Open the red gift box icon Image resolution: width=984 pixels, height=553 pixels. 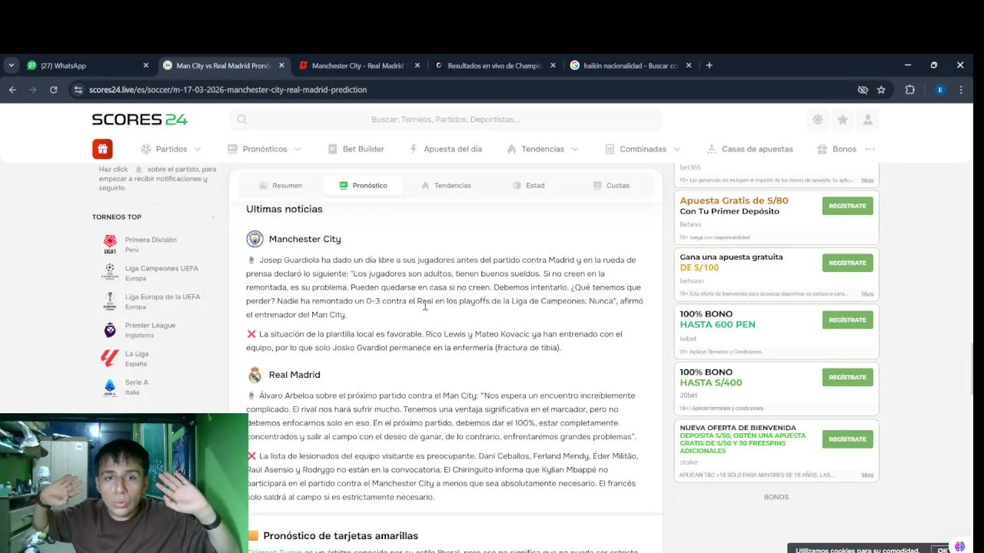[102, 149]
